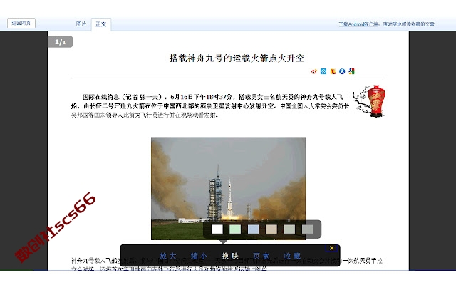Click the 1/1 page indicator
The image size is (456, 285).
click(x=60, y=42)
